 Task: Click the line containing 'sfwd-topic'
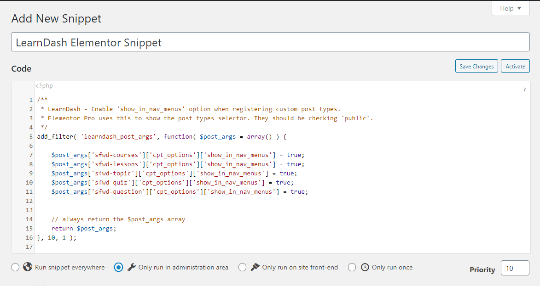point(174,174)
